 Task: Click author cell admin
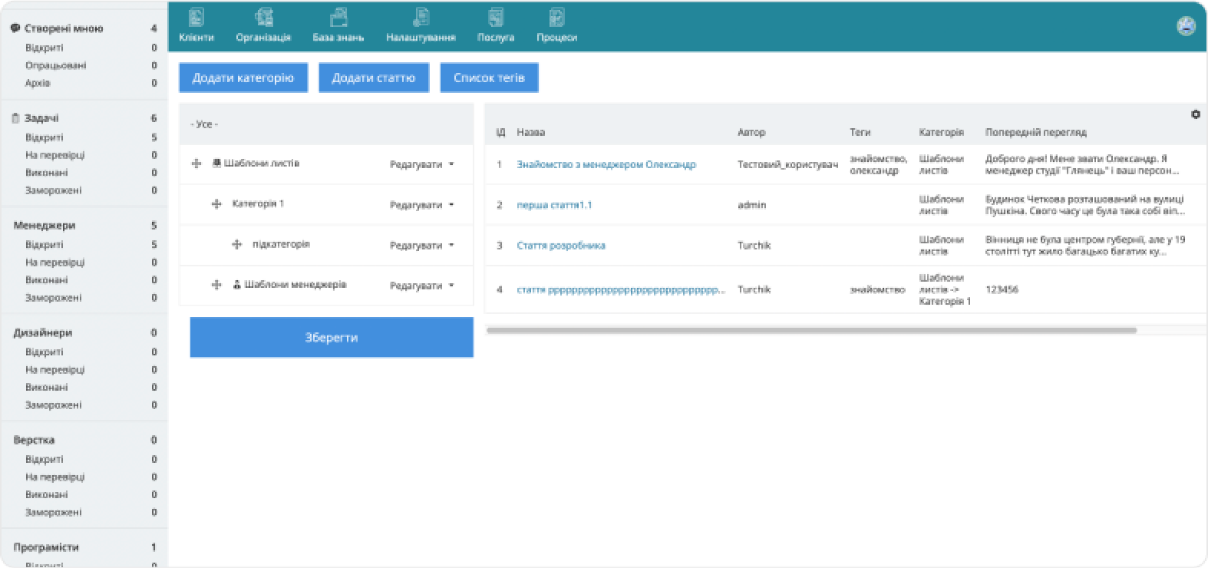click(x=752, y=205)
